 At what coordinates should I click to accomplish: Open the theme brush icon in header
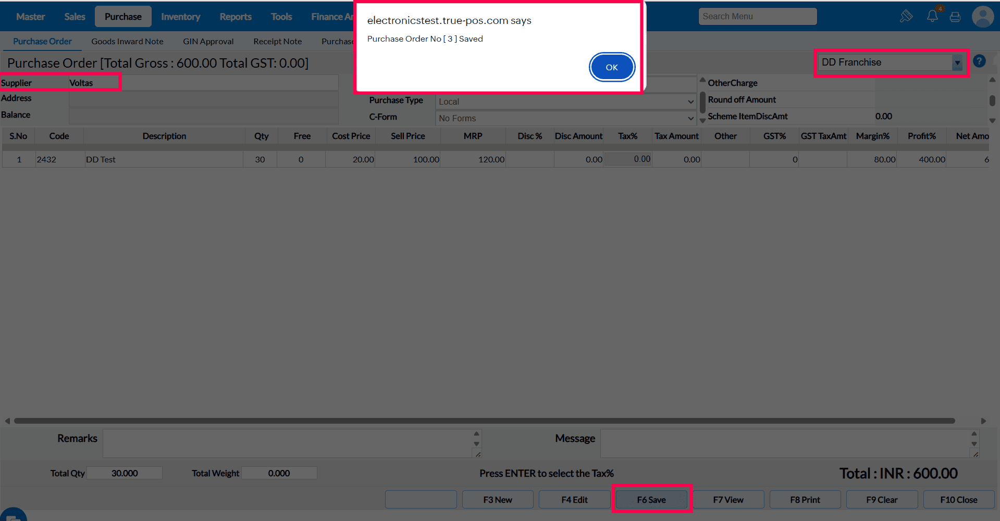[906, 16]
